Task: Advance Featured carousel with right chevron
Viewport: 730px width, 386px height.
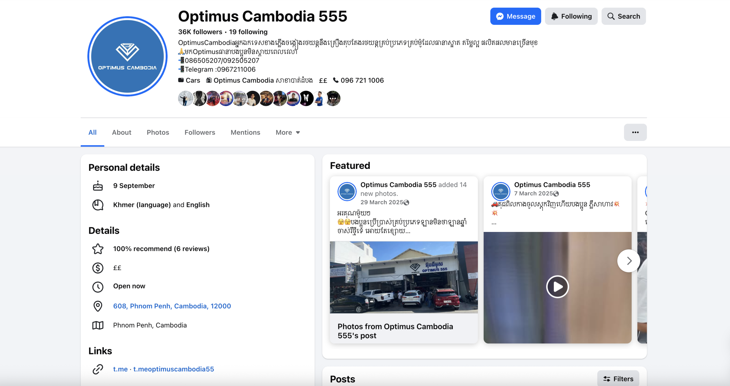Action: coord(629,261)
